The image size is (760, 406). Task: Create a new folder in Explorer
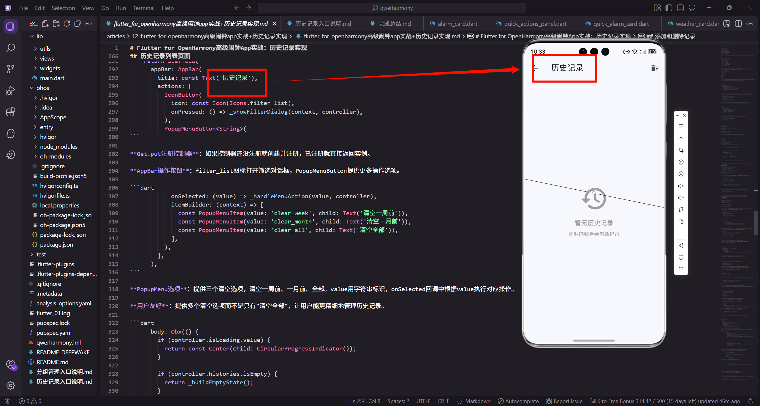pos(56,24)
